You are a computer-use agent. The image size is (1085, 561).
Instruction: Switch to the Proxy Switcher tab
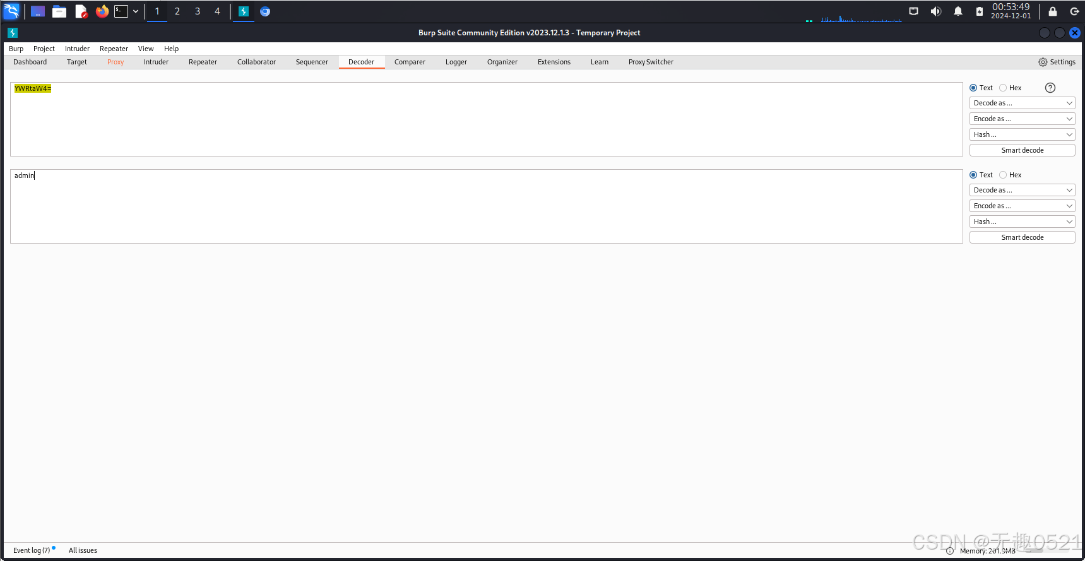[651, 62]
